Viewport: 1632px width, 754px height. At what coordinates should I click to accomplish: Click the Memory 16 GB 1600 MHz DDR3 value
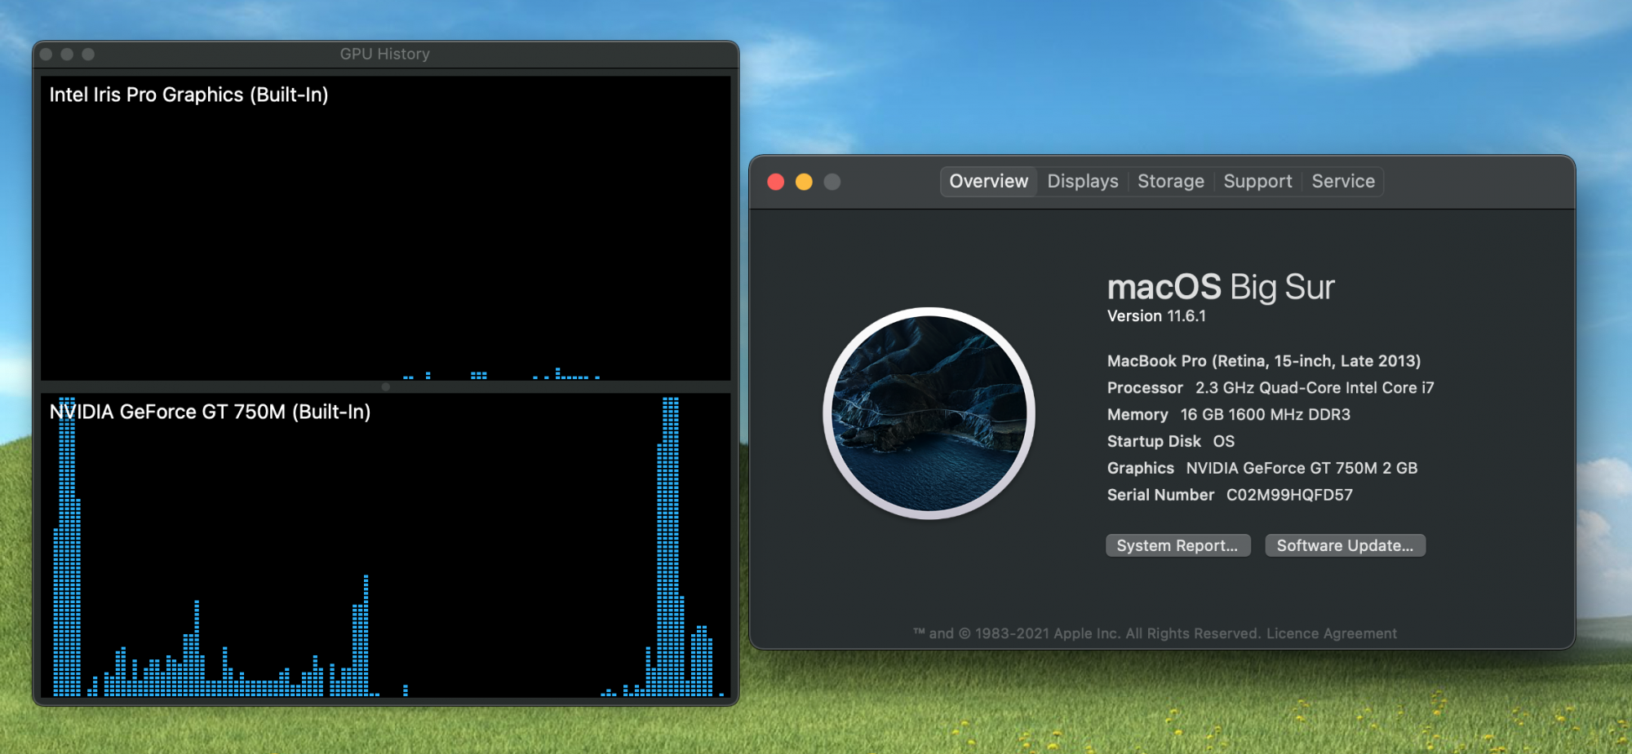coord(1265,415)
